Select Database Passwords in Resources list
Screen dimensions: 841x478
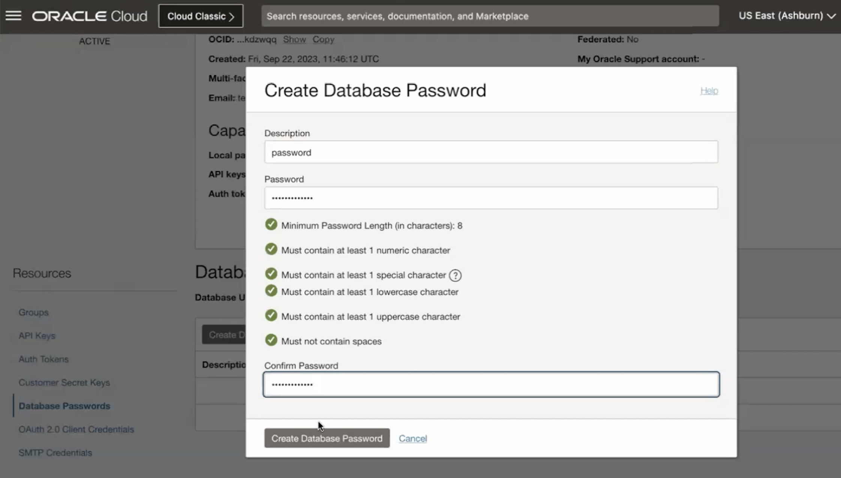point(65,406)
